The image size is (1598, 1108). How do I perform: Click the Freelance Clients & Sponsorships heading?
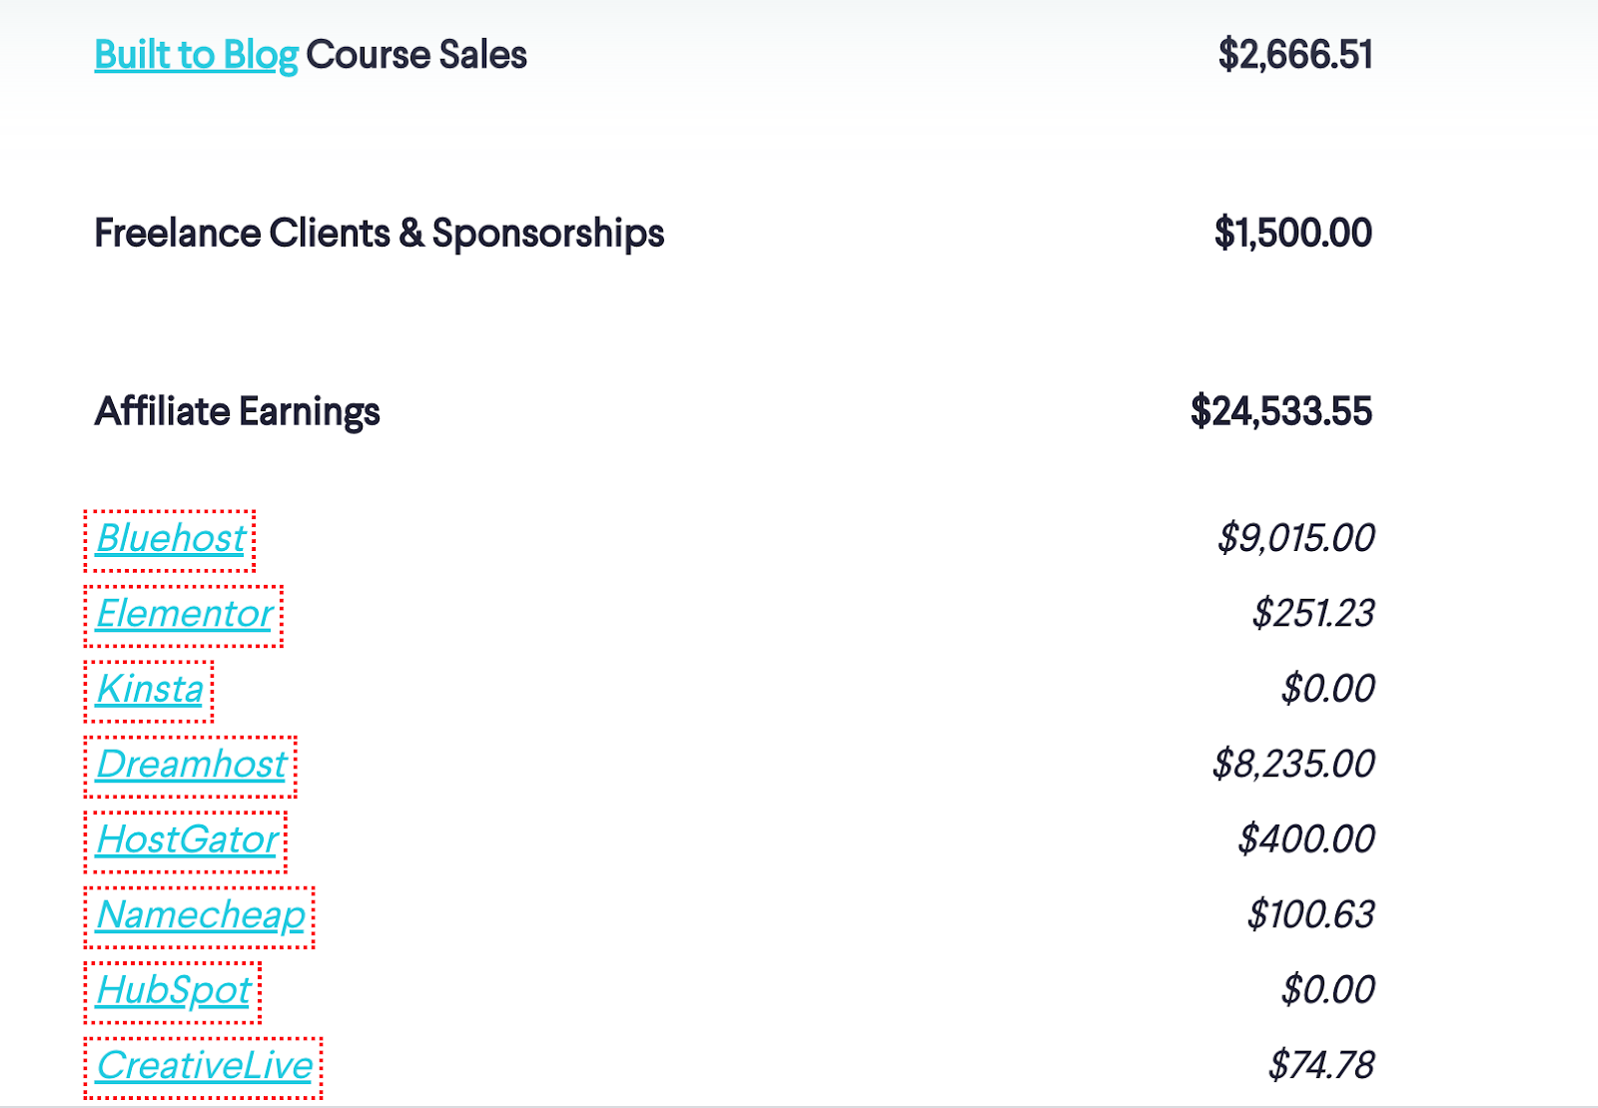[379, 234]
